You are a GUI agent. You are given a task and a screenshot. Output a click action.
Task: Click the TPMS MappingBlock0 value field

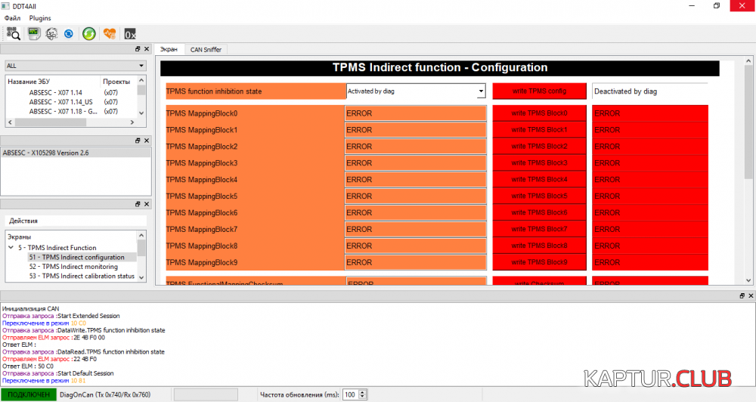click(x=415, y=113)
